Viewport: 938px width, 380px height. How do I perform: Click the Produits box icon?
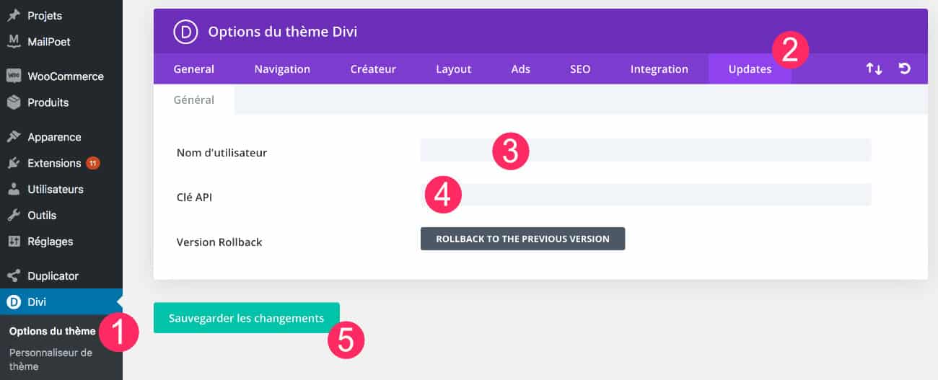coord(13,102)
